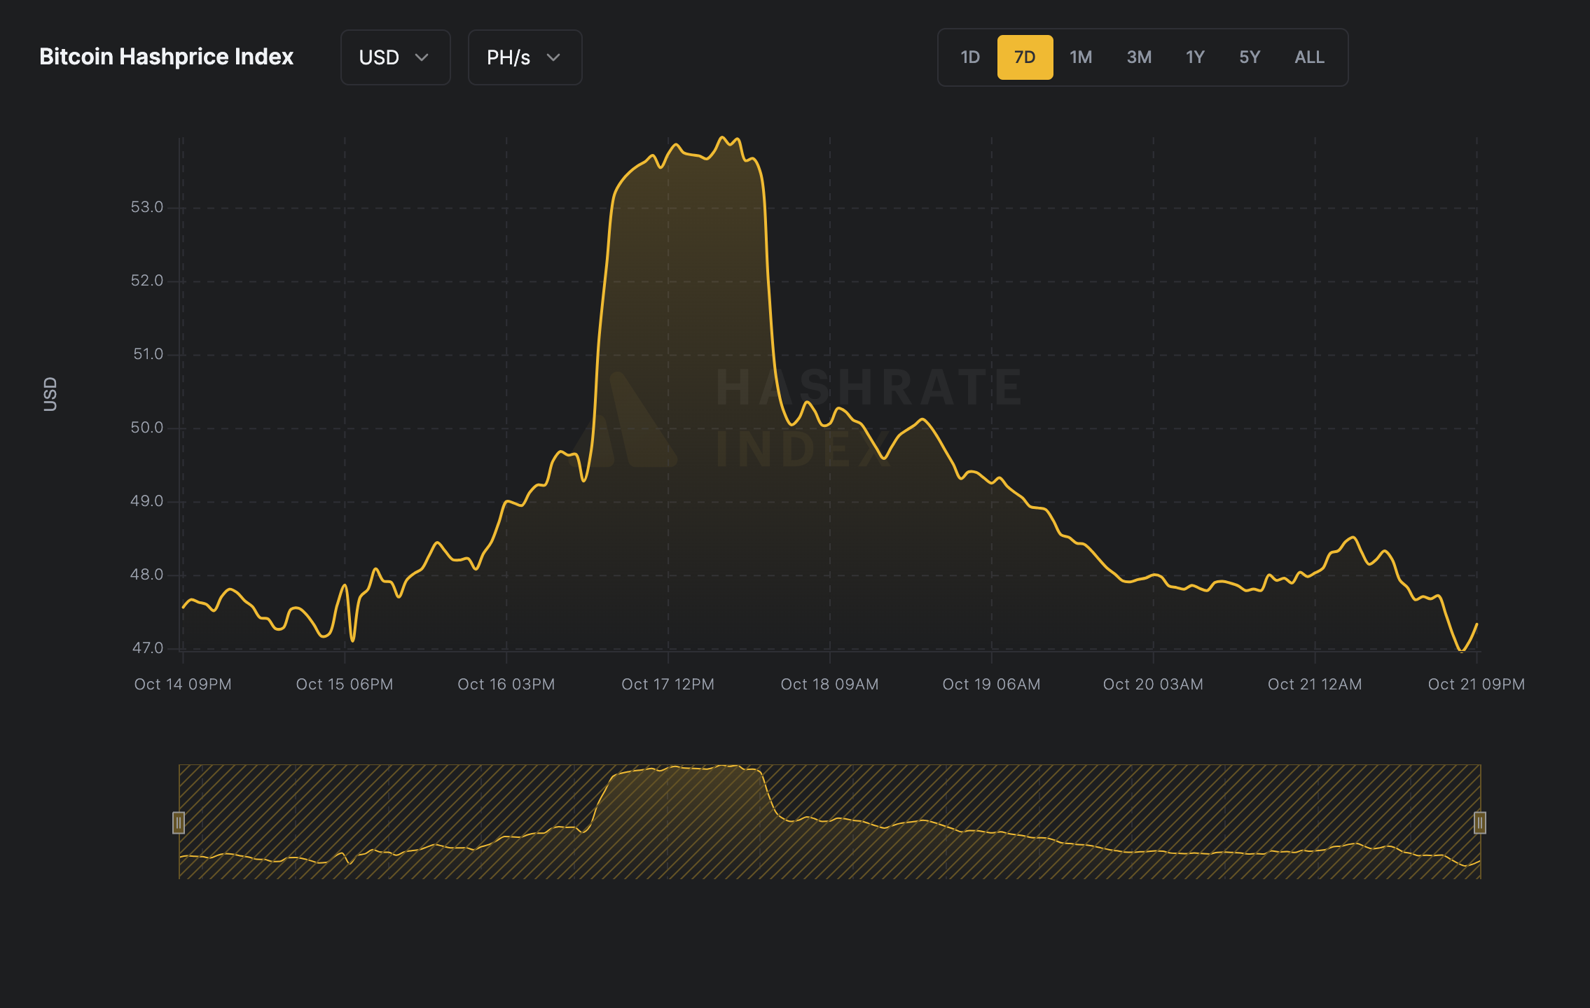Click the Bitcoin Hashprice Index title

[x=167, y=57]
